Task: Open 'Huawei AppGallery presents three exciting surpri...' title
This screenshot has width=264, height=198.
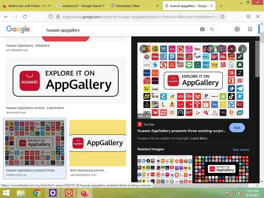Action: pyautogui.click(x=181, y=131)
